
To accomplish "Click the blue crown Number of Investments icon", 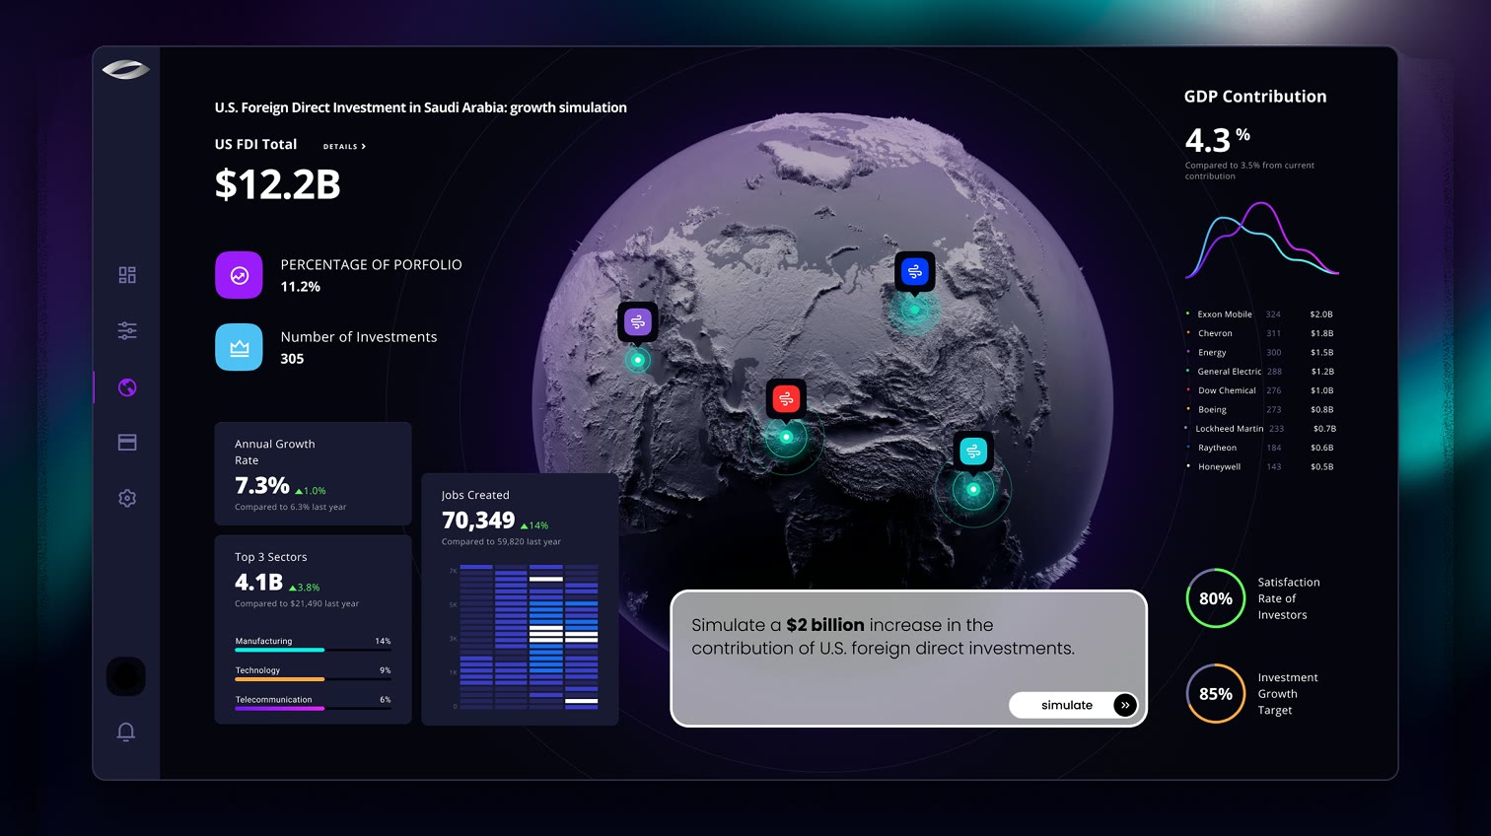I will (239, 347).
